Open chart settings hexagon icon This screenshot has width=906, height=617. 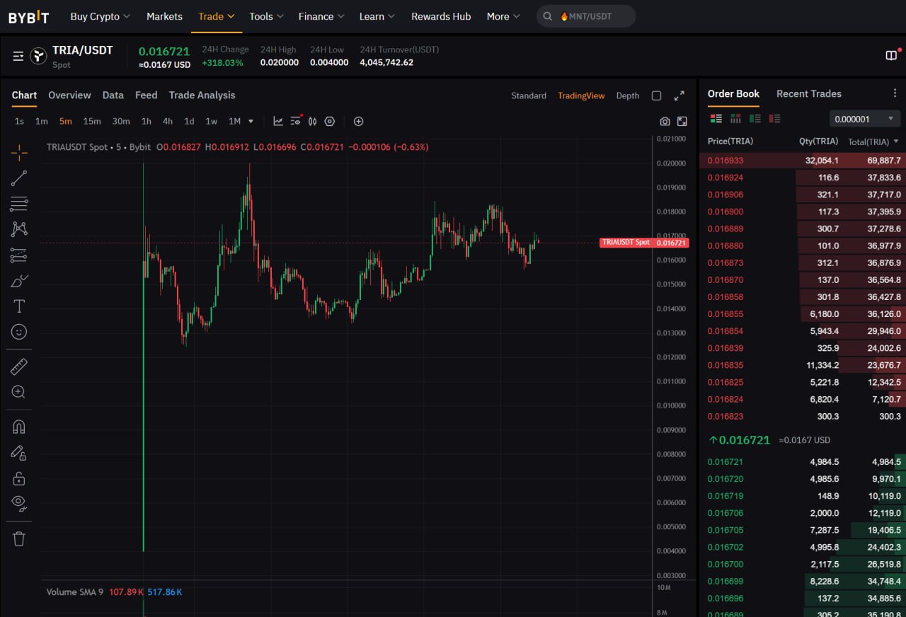329,122
